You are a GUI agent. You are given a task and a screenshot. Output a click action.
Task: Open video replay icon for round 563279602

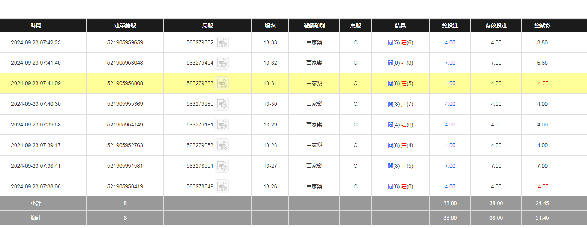(222, 43)
